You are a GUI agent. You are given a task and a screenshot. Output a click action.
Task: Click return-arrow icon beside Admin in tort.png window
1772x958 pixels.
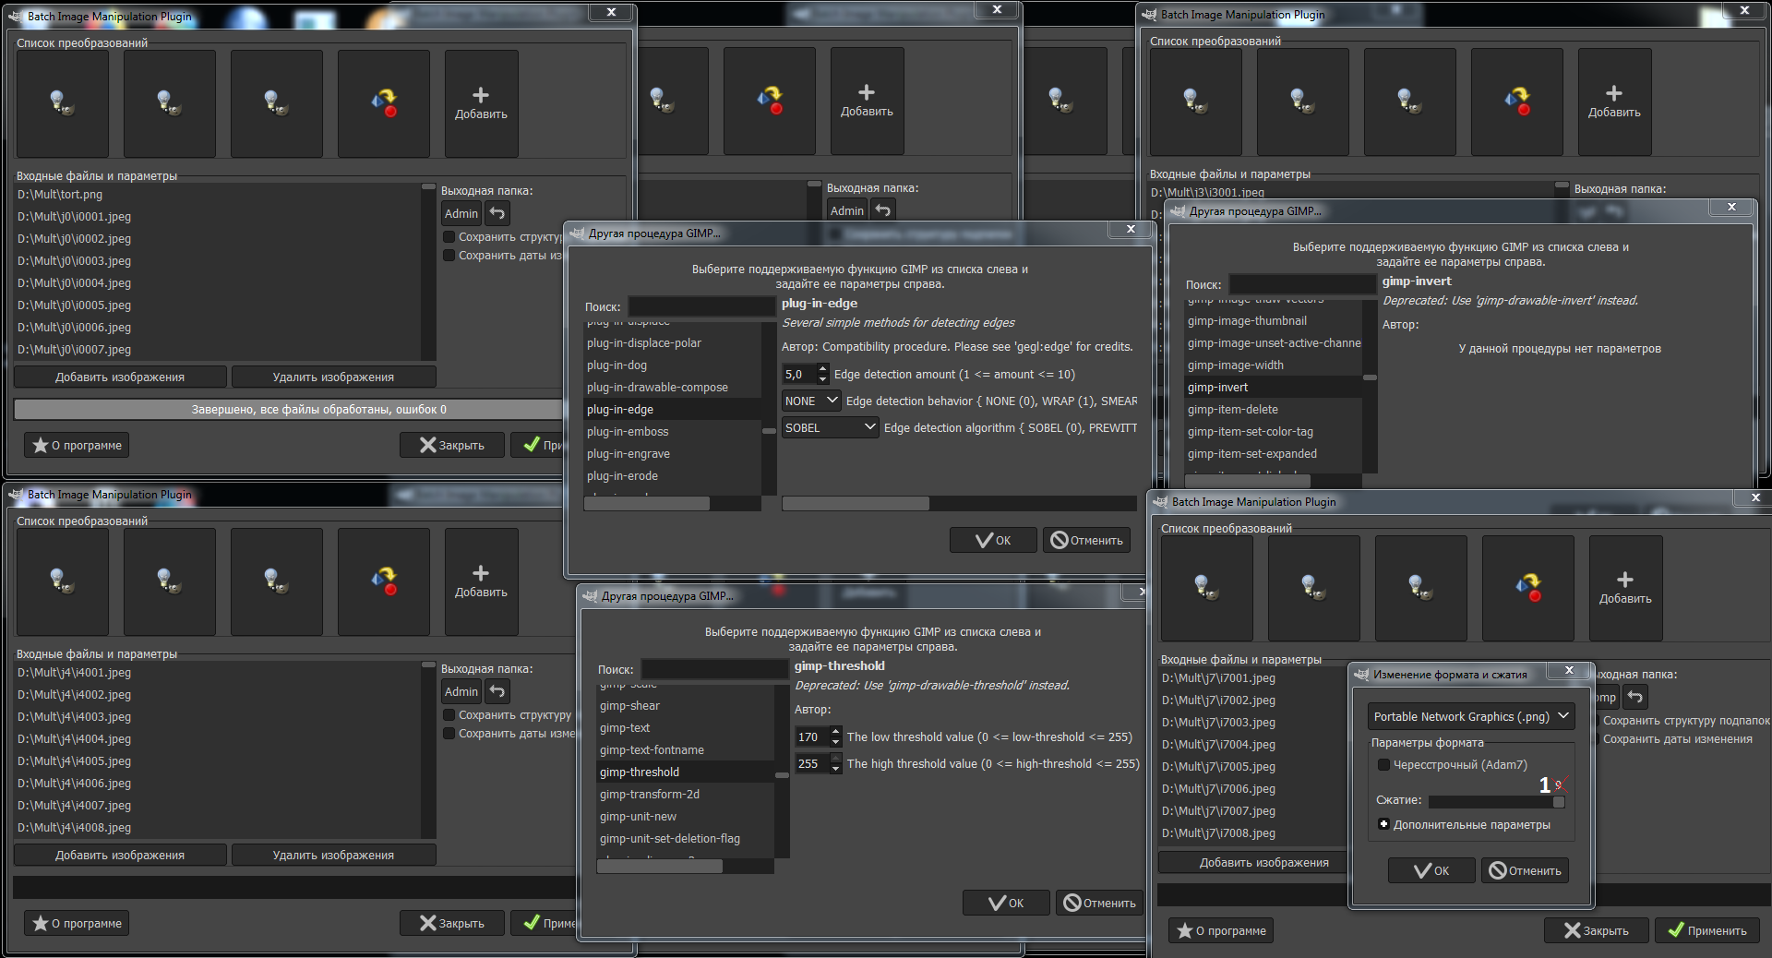497,213
